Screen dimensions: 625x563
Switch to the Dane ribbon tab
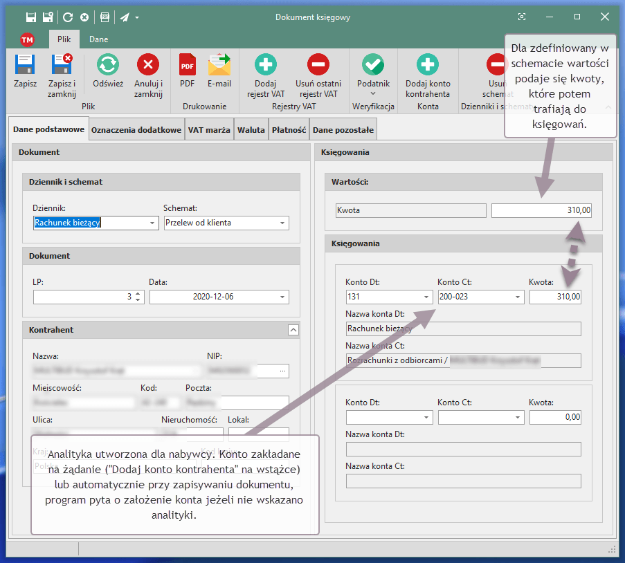point(98,39)
